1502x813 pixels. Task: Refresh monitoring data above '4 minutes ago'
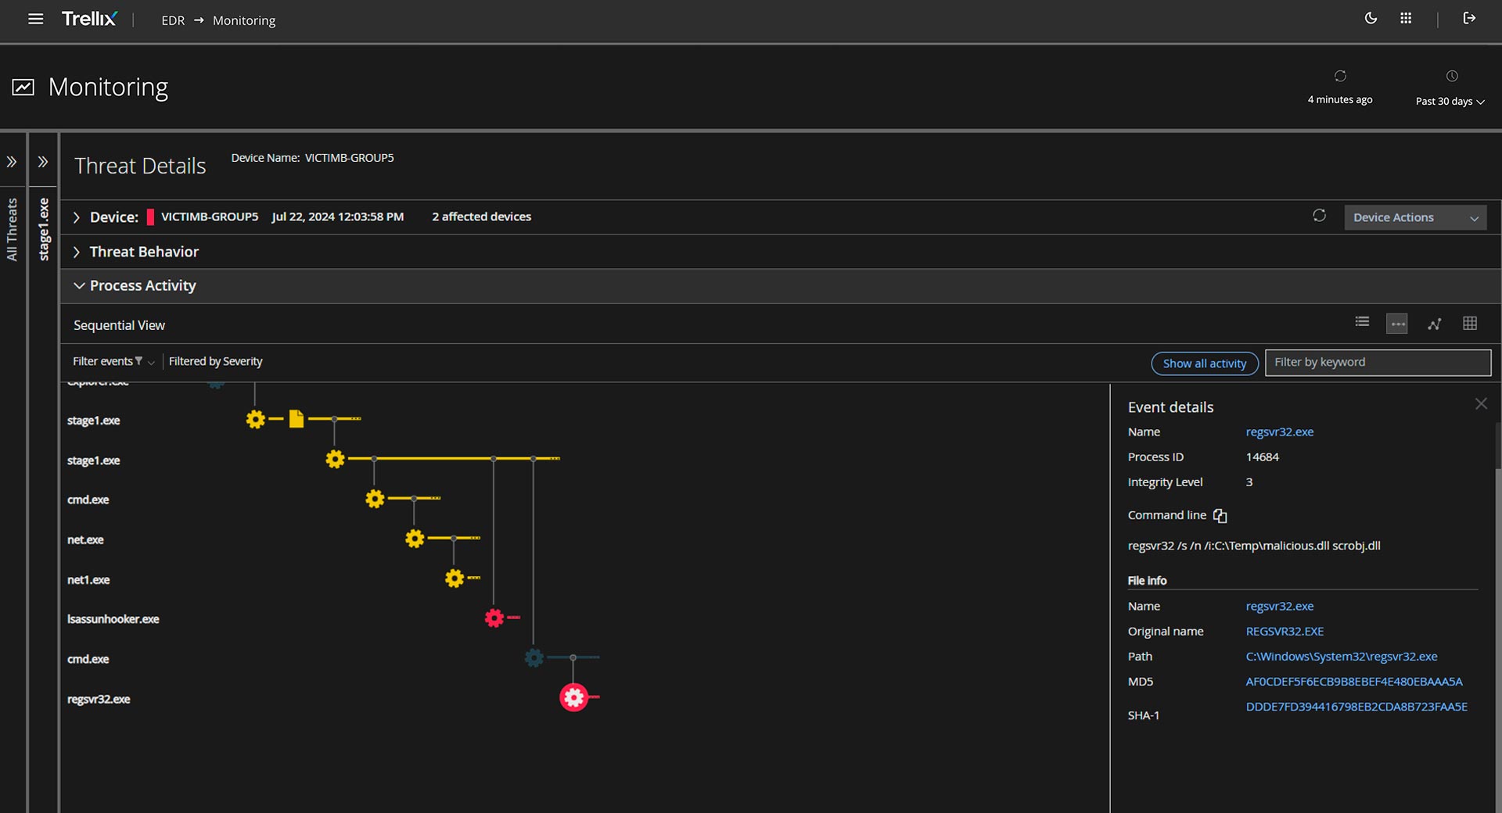(x=1340, y=77)
